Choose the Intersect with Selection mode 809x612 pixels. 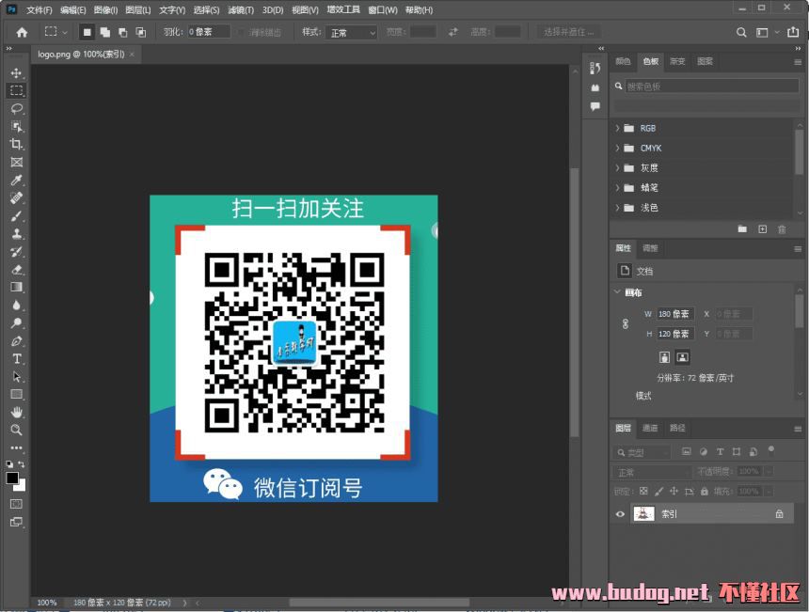coord(140,32)
